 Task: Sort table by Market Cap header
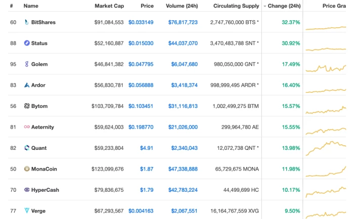coord(109,6)
